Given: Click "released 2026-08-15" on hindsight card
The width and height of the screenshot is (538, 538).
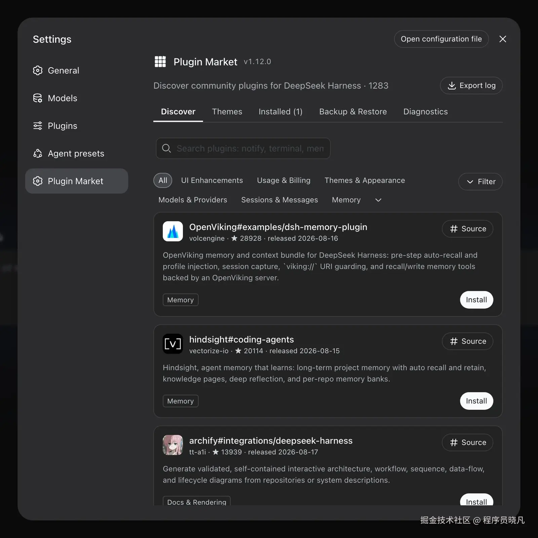Looking at the screenshot, I should point(304,351).
